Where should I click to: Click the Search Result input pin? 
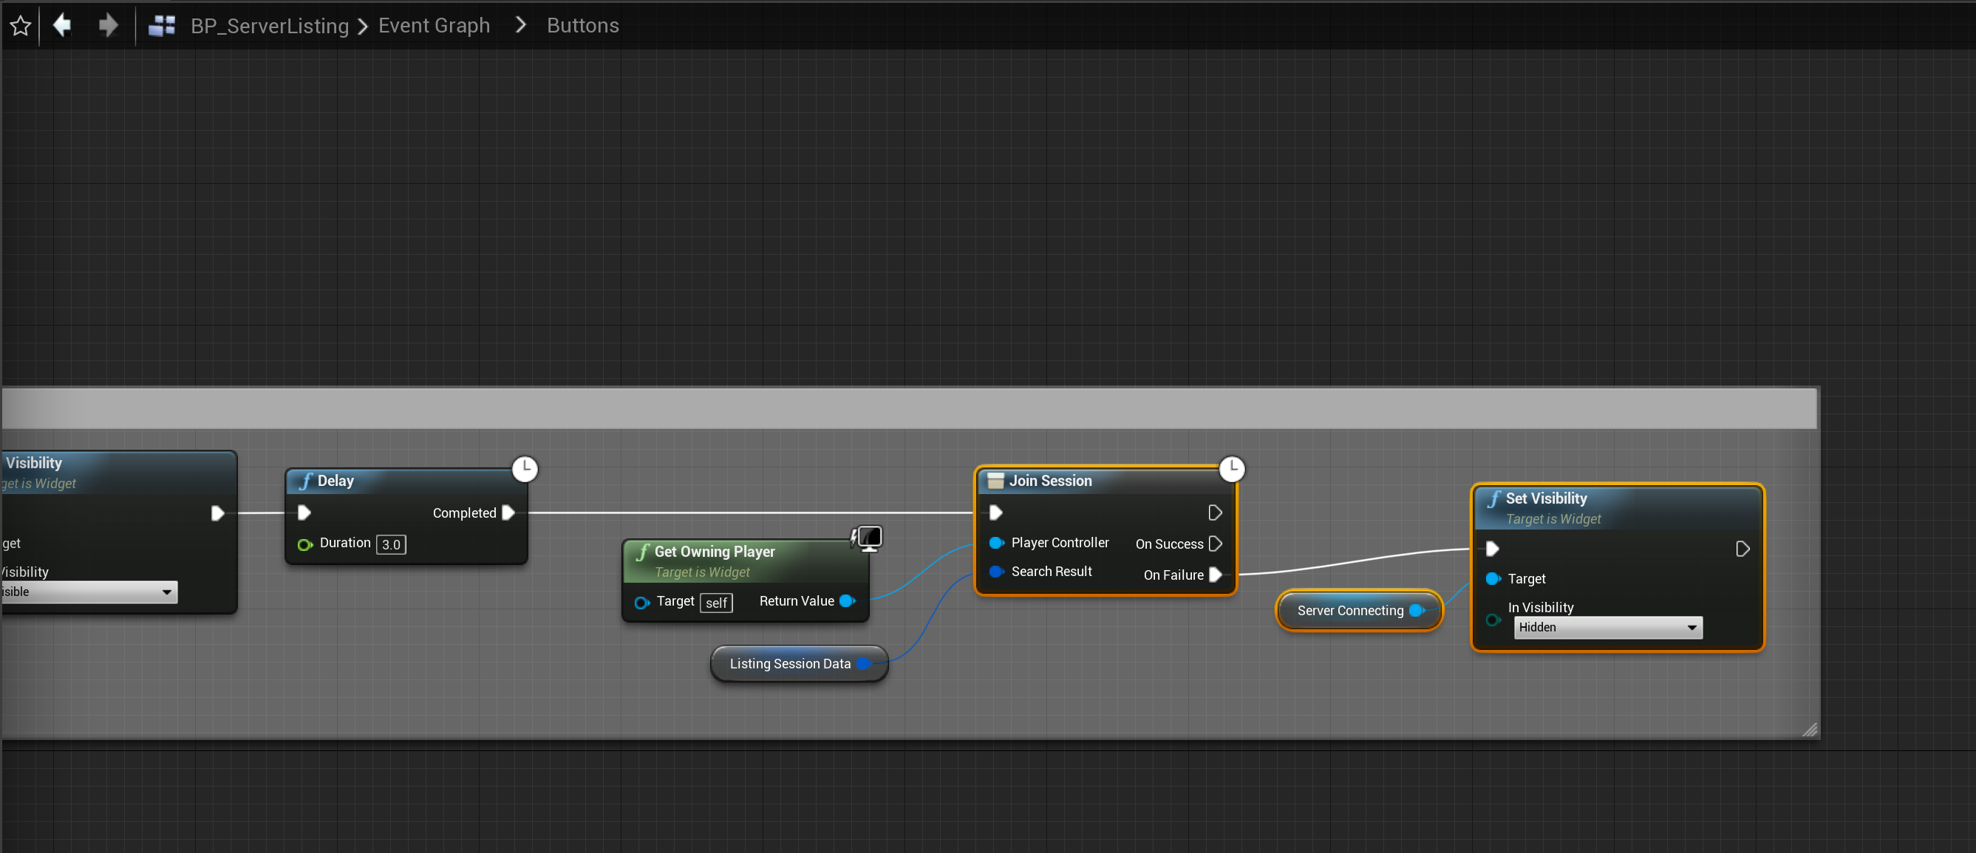tap(996, 572)
